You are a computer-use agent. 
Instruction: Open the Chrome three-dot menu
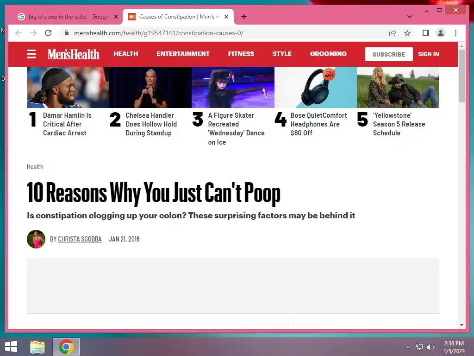455,33
